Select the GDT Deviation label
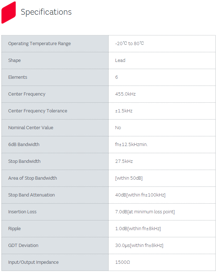This screenshot has height=272, width=216. point(23,246)
